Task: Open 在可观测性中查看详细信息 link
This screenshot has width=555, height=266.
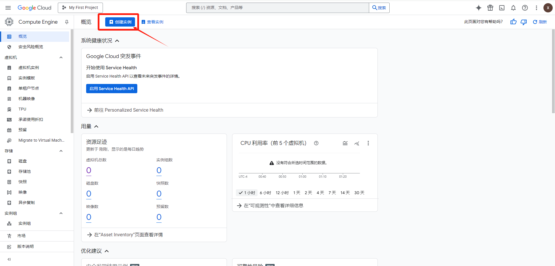Action: click(x=270, y=206)
